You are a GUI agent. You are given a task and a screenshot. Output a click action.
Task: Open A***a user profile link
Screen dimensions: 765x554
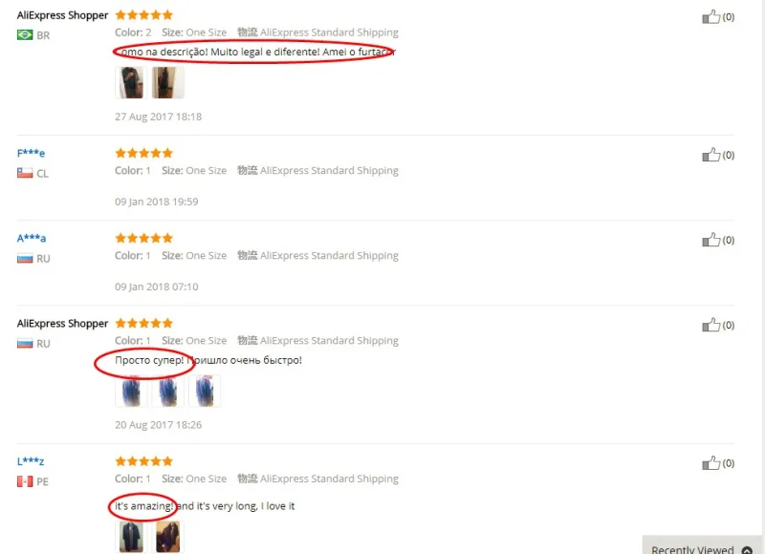(32, 238)
